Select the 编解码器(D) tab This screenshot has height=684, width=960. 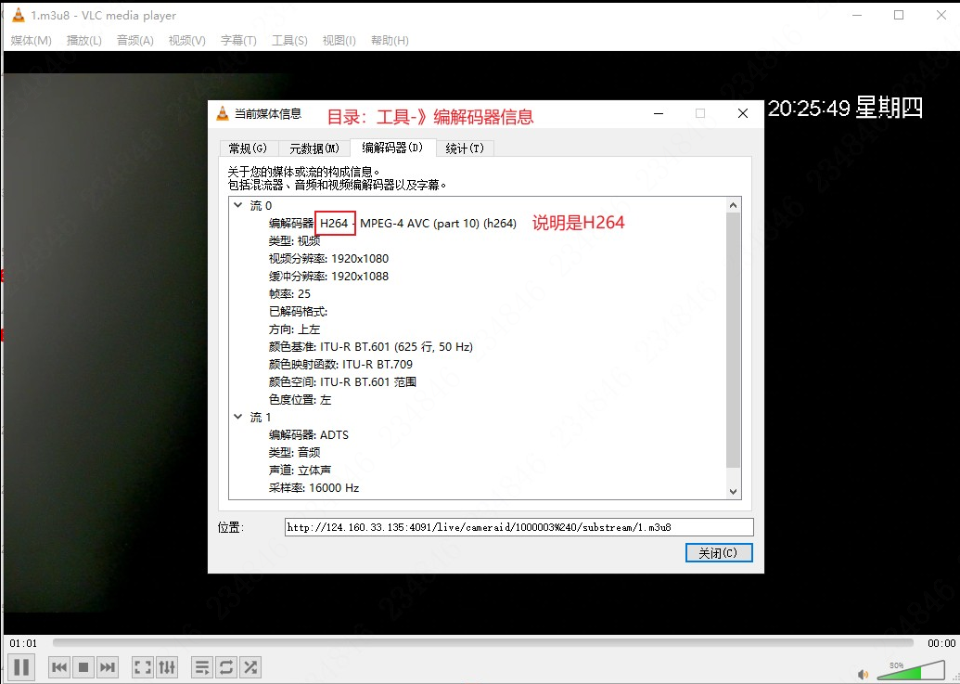392,148
